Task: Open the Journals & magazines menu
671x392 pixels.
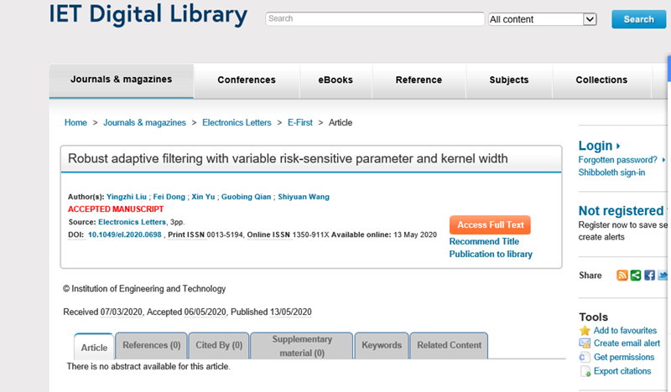Action: 121,80
